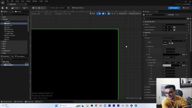This screenshot has height=108, width=192.
Task: Open the Widget Reflector tool
Action: click(78, 8)
